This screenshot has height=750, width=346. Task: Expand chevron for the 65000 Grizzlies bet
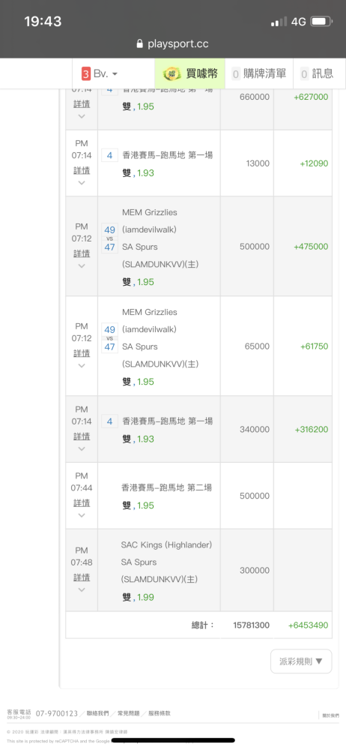pos(82,365)
